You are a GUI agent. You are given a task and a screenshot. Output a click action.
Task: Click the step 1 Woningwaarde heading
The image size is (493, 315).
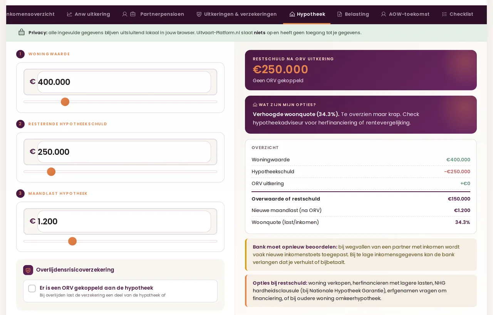click(49, 54)
